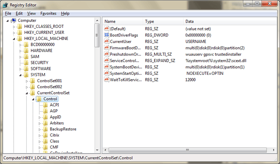Select the SystemStartOptions value row

(x=189, y=74)
